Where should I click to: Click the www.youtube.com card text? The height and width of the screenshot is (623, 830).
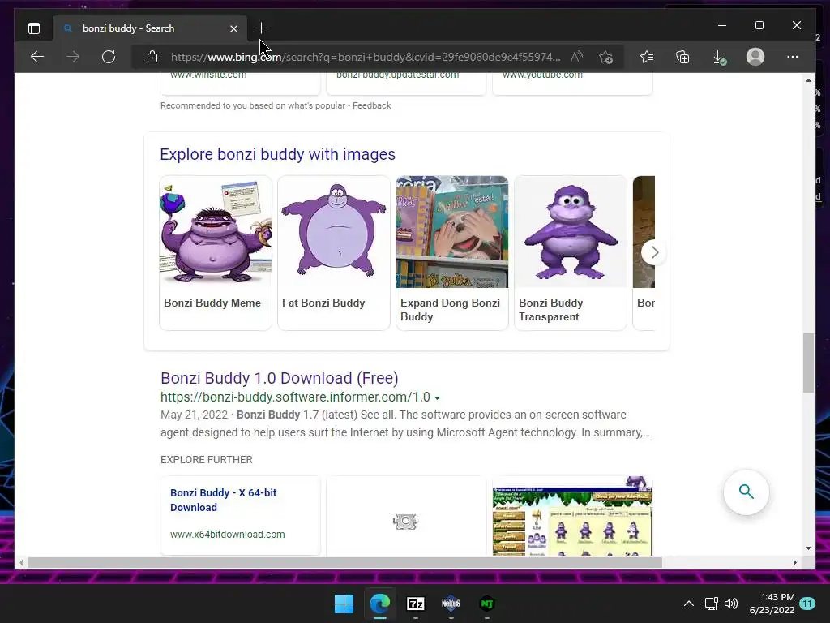point(542,75)
